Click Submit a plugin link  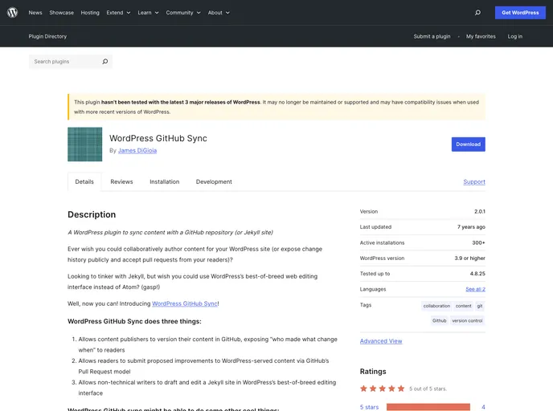[432, 36]
